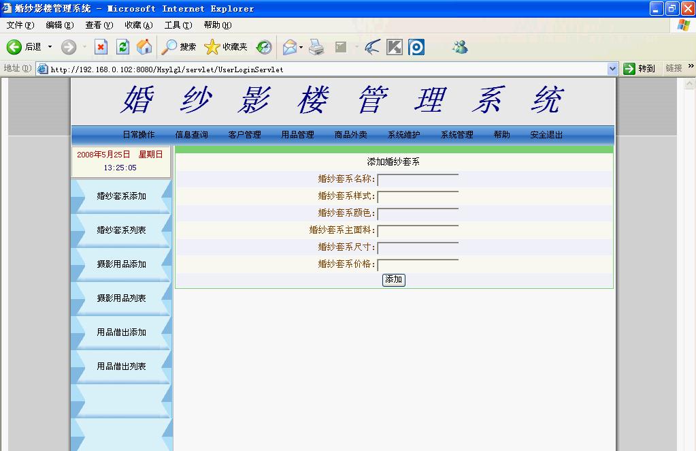Click the address bar URL text
Screen dimensions: 696x451
(x=167, y=69)
